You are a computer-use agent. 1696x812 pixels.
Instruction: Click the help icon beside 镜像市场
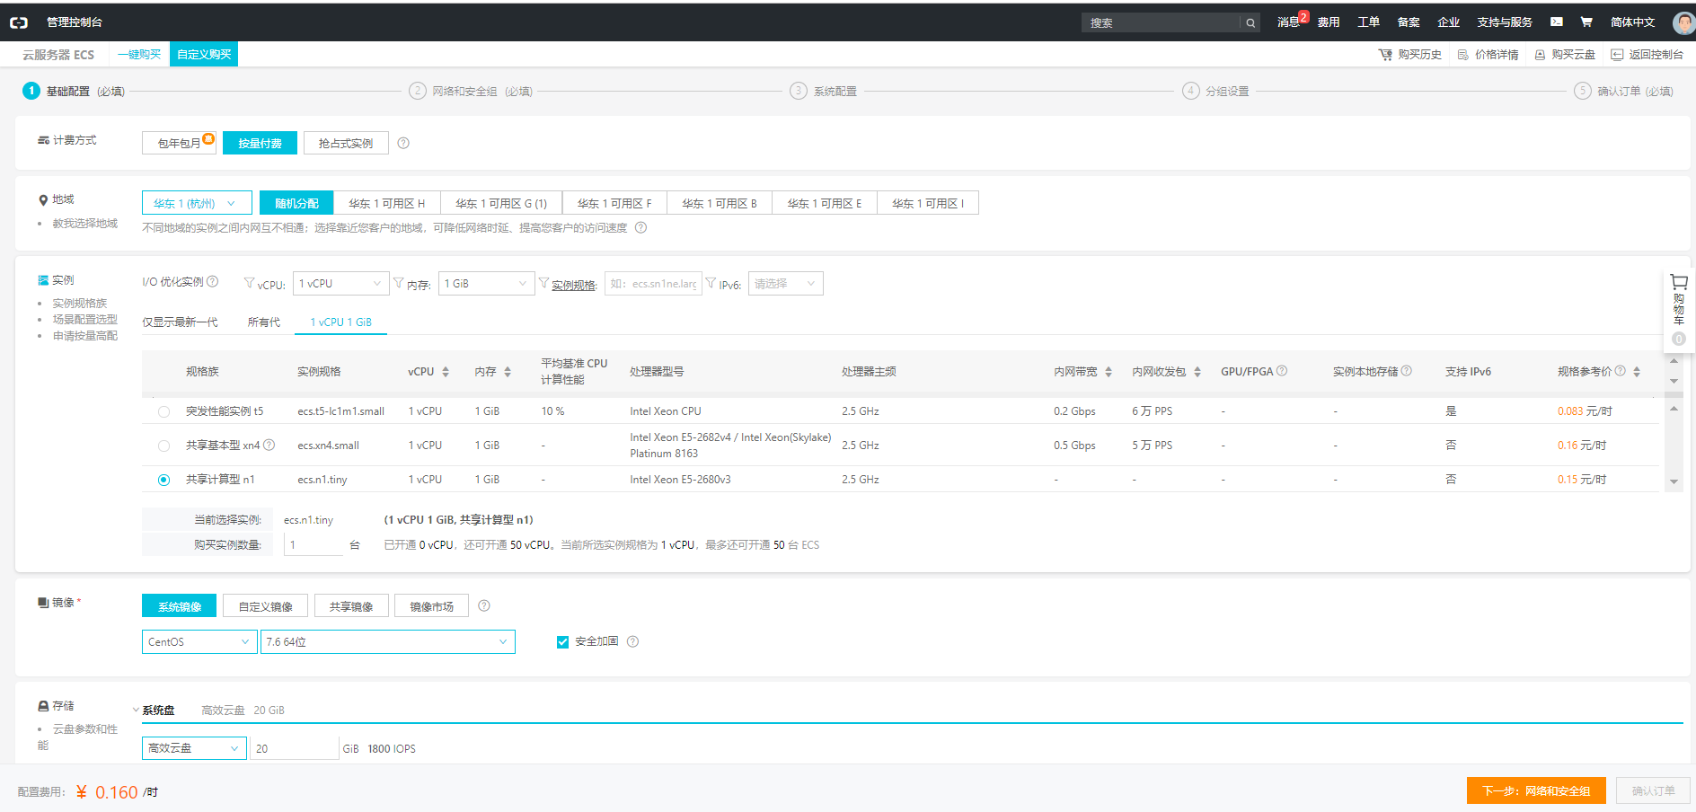click(x=484, y=606)
